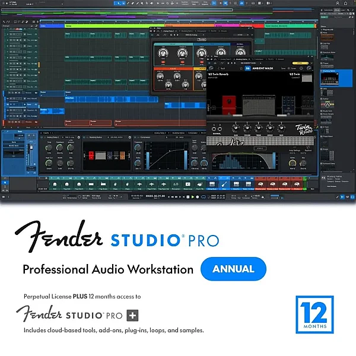Screen dimensions: 356x356
Task: Select the magnifier Zoom tool in toolbar
Action: 167,3
